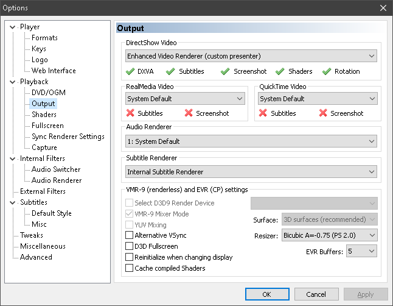Open the Audio Renderer dropdown
This screenshot has width=393, height=306.
point(251,141)
